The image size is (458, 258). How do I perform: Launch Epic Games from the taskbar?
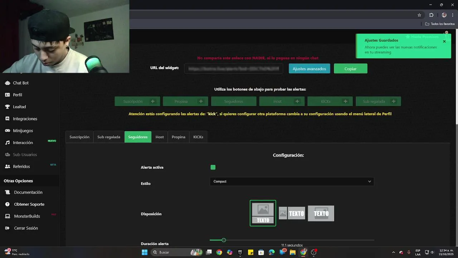tap(240, 252)
